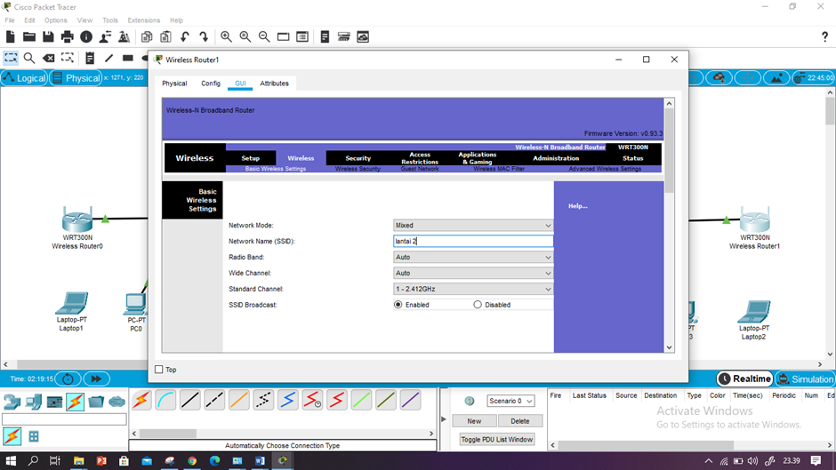Click the Wireless MAC Filter sub-link

click(499, 169)
